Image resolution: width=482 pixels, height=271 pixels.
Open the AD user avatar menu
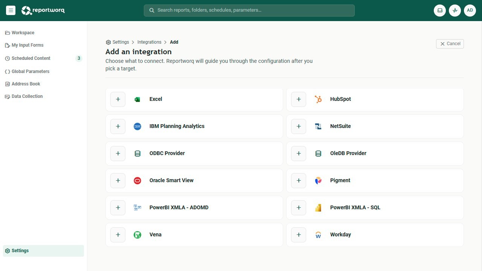click(470, 11)
